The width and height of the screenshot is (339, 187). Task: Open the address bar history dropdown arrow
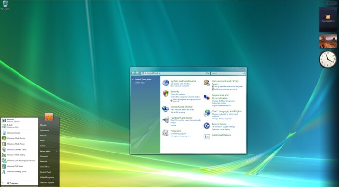205,73
